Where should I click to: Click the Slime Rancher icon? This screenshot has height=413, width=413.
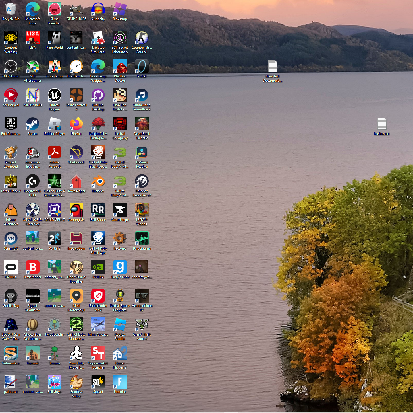point(55,9)
